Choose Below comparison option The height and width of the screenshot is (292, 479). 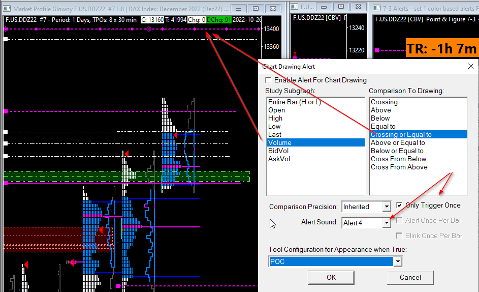click(418, 118)
